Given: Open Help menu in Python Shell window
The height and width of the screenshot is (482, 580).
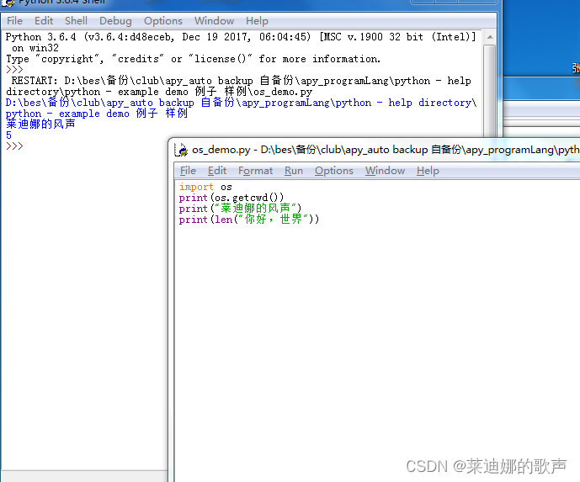Looking at the screenshot, I should point(257,21).
